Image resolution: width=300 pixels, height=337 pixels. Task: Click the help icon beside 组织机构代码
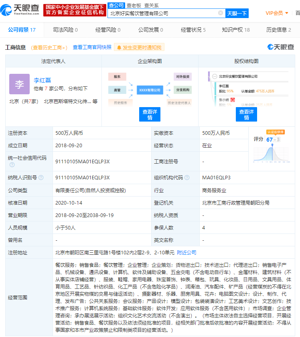(187, 177)
